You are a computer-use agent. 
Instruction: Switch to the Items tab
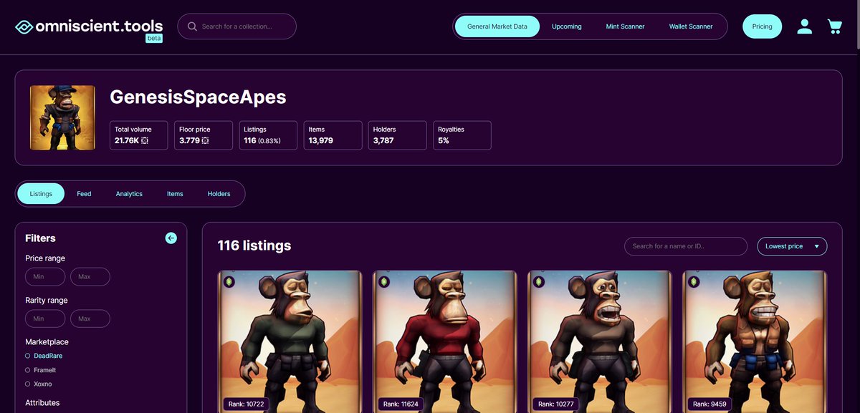tap(175, 194)
